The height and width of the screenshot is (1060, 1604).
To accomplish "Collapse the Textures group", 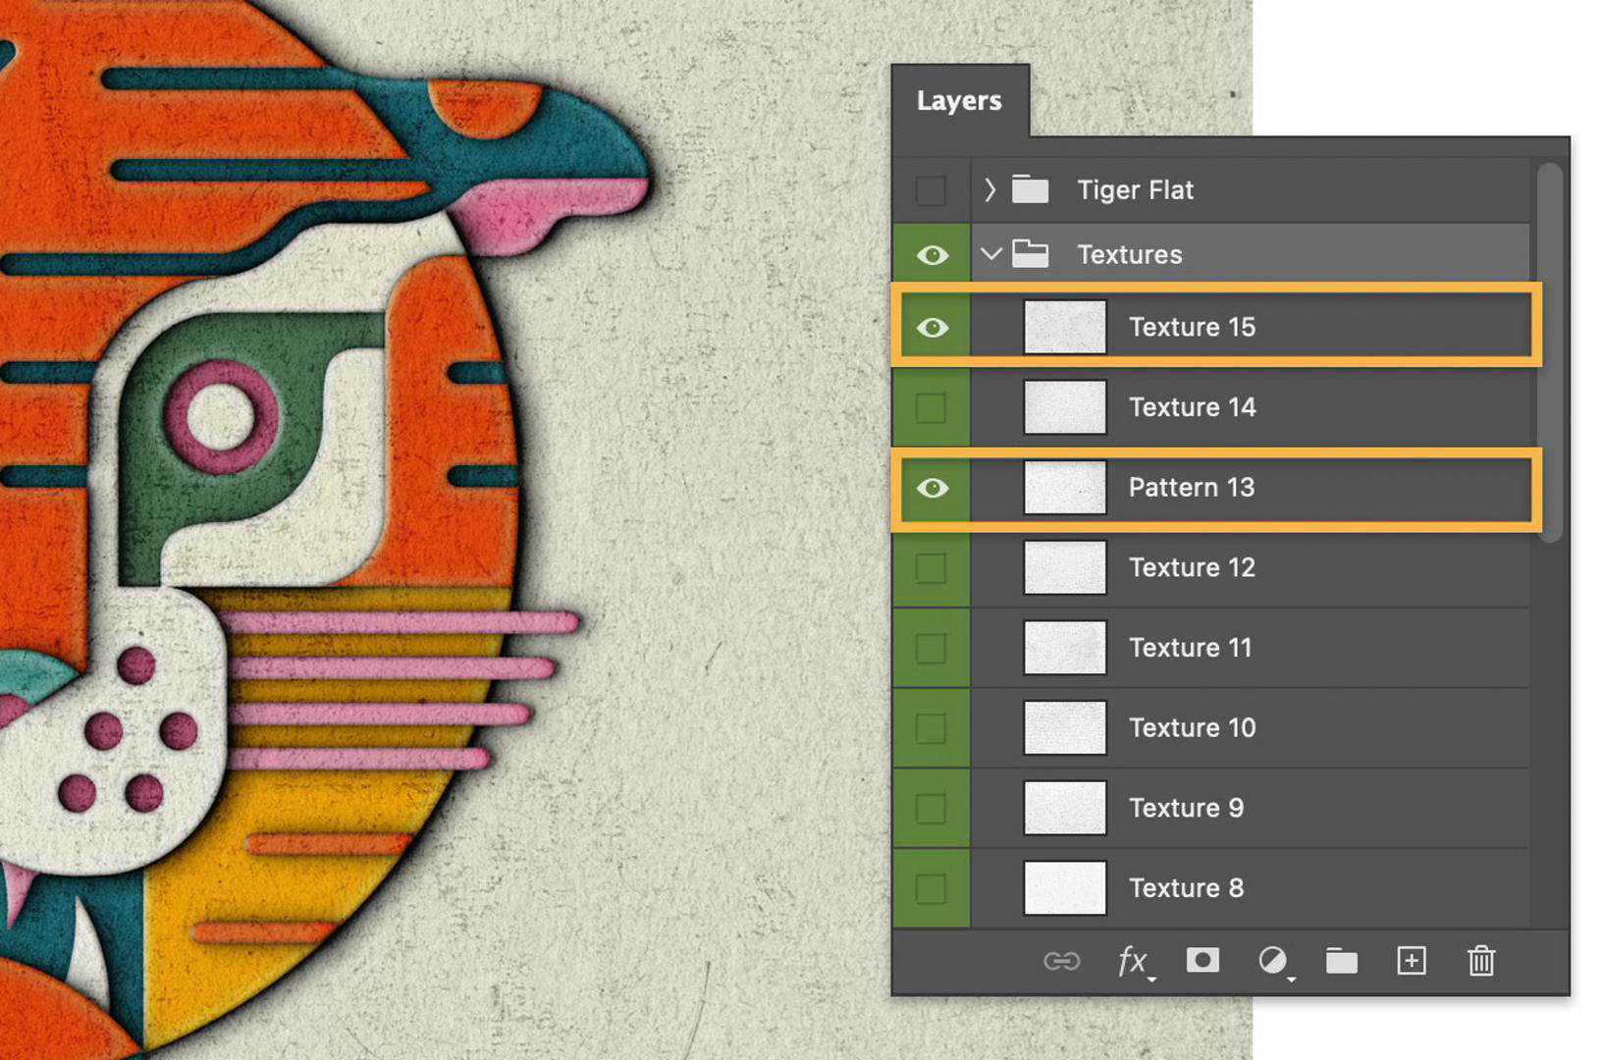I will (989, 253).
